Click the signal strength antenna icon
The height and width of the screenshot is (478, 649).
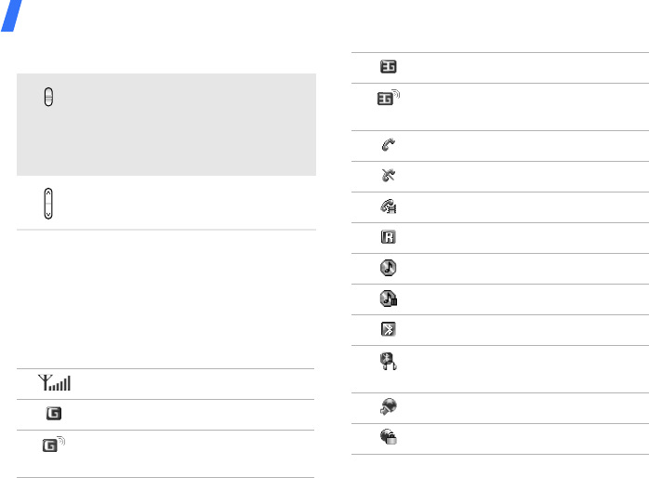[55, 382]
